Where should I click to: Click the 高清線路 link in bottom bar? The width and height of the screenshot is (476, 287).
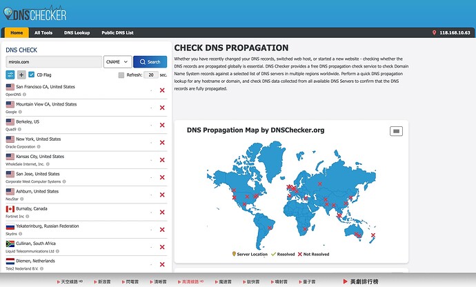click(x=190, y=282)
